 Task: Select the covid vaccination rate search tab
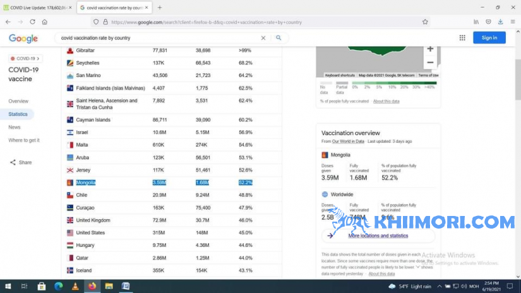[114, 8]
